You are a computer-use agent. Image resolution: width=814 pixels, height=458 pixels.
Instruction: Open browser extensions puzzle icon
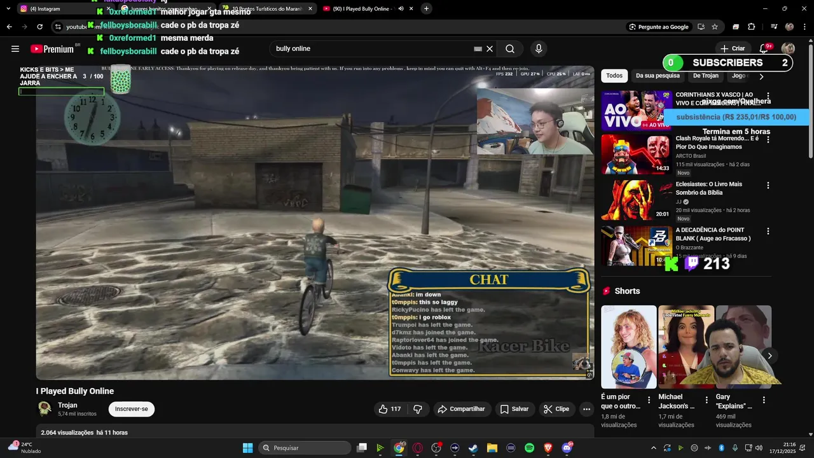(751, 27)
